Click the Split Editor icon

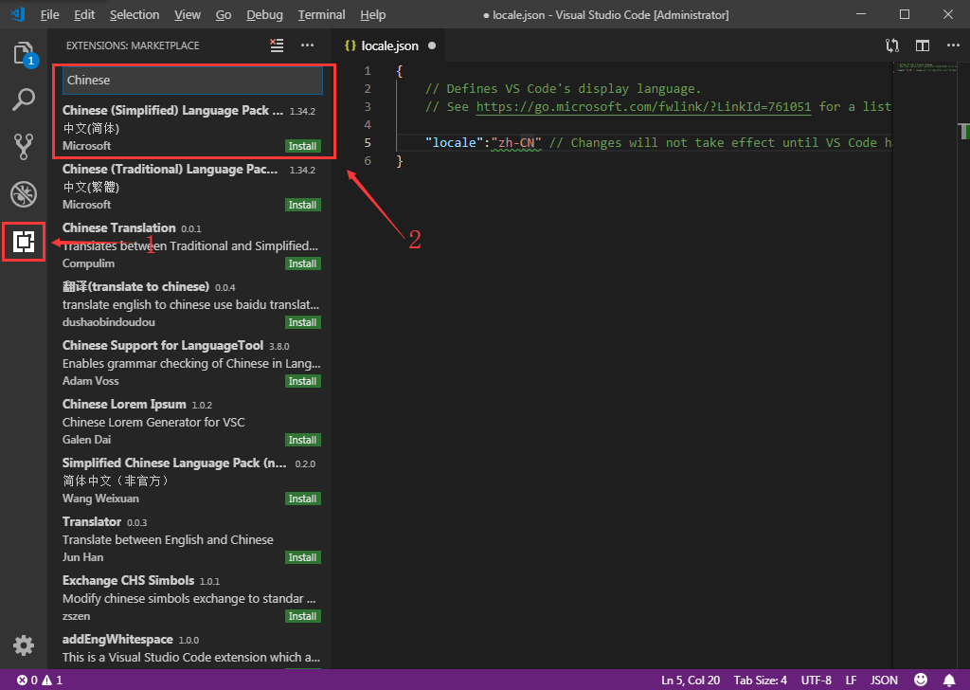(x=923, y=45)
